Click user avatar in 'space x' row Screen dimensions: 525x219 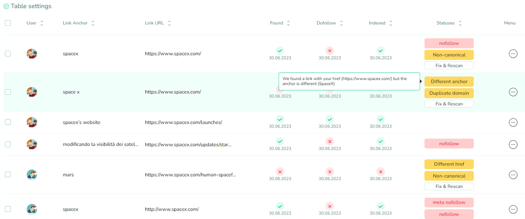tap(31, 92)
